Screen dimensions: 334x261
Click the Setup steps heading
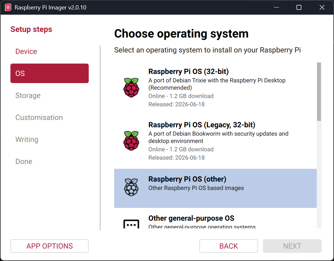coord(31,29)
